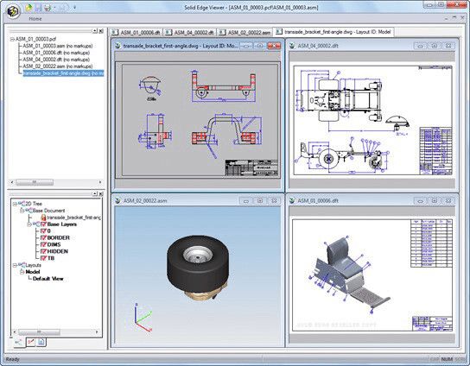Click window icon of ASM_01_00006.dft child window
Image resolution: width=470 pixels, height=366 pixels.
pos(292,200)
